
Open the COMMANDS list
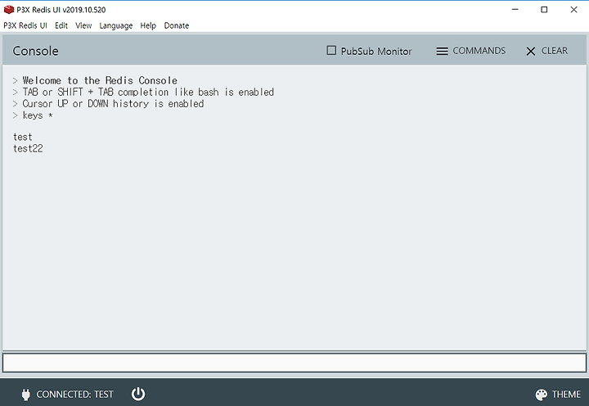(470, 51)
